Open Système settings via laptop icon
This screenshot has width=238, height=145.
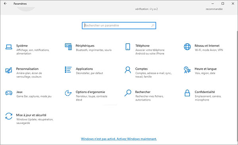[9, 47]
